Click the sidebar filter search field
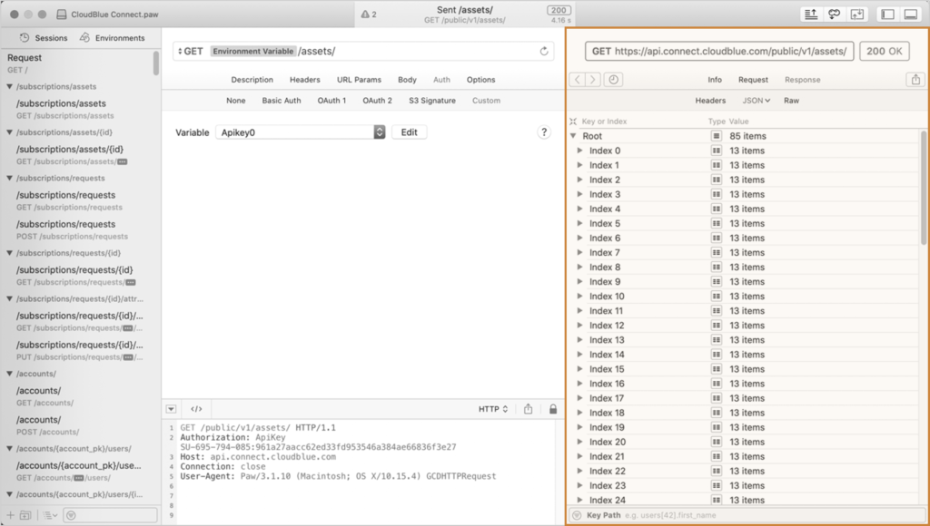 point(110,515)
